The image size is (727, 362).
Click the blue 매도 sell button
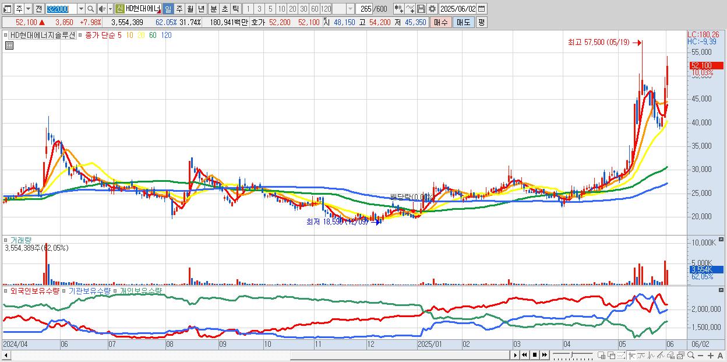(463, 22)
